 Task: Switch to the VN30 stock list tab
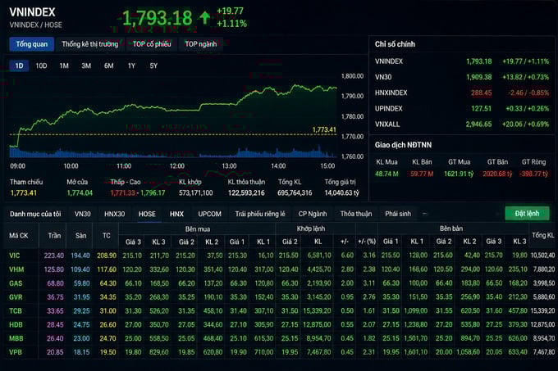(82, 214)
